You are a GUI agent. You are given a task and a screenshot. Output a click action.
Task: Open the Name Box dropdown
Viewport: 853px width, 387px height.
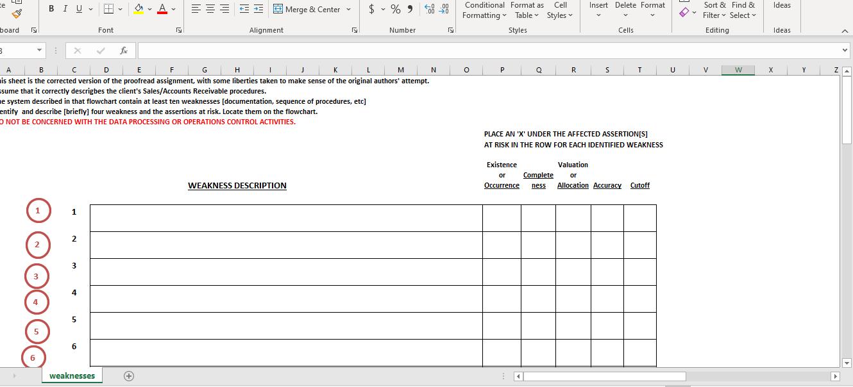click(39, 51)
